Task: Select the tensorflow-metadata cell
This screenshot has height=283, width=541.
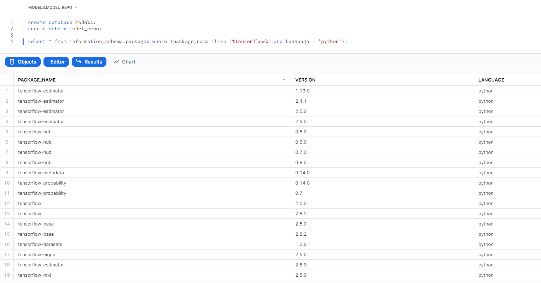Action: click(x=152, y=173)
